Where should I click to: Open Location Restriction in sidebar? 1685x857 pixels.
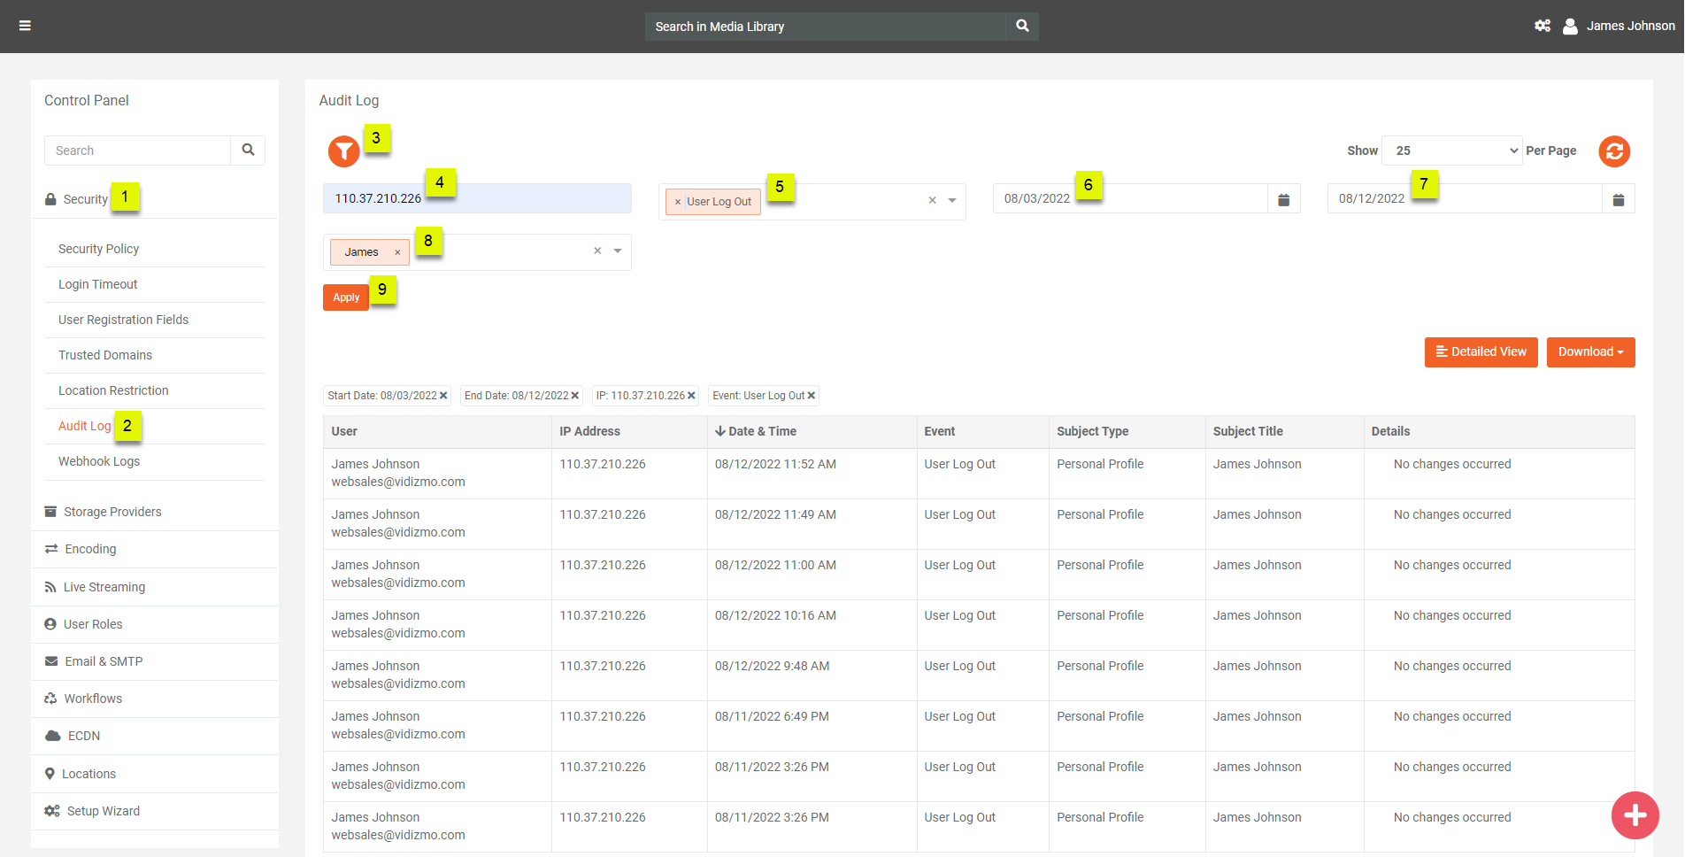(113, 390)
